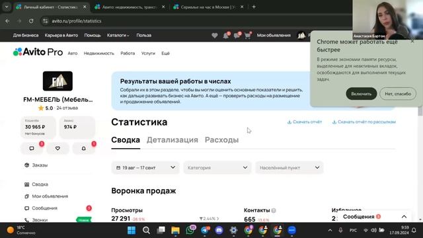Open File Explorer from the taskbar

(x=175, y=230)
